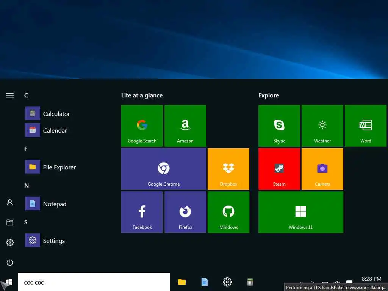Open the settings gear icon in the sidebar
388x291 pixels.
tap(10, 242)
